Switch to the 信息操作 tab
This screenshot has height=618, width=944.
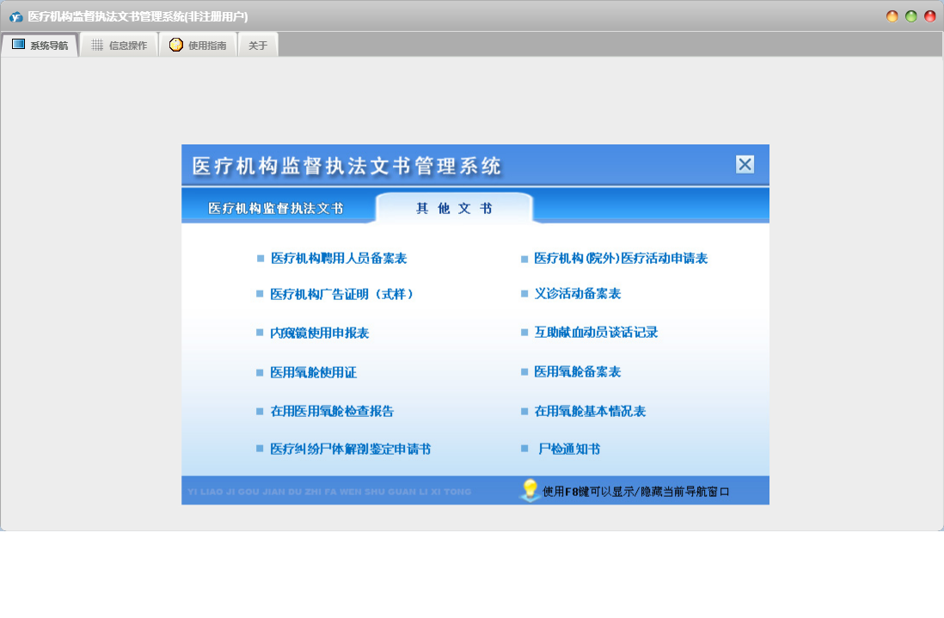pos(119,46)
